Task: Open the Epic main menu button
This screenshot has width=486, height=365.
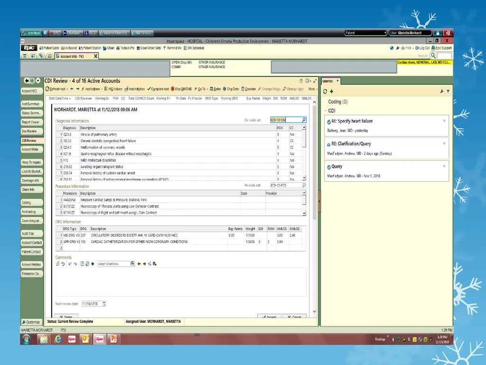Action: coord(29,48)
